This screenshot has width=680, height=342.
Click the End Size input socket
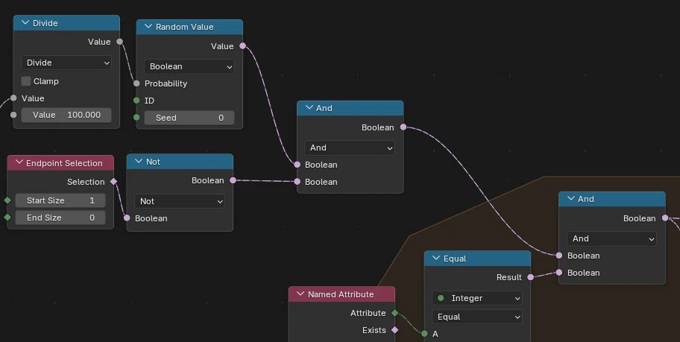7,217
